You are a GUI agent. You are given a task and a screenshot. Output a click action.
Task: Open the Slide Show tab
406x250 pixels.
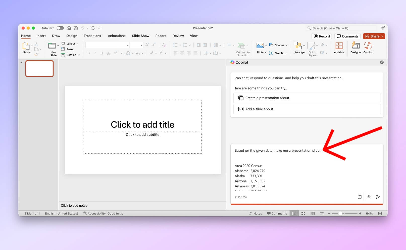(x=140, y=36)
